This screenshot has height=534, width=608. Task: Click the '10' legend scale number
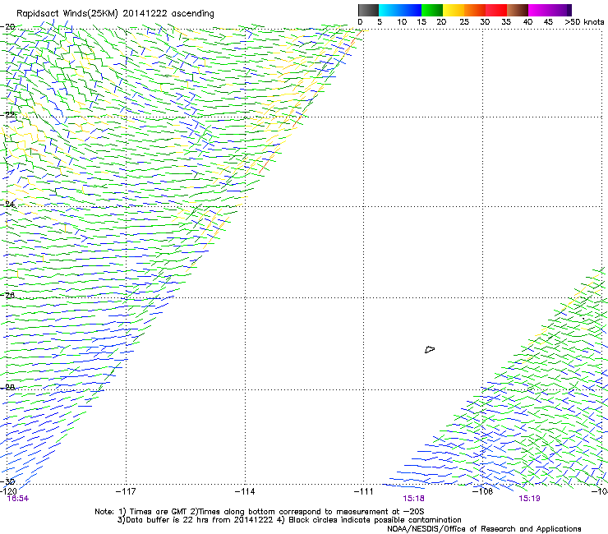tap(402, 22)
